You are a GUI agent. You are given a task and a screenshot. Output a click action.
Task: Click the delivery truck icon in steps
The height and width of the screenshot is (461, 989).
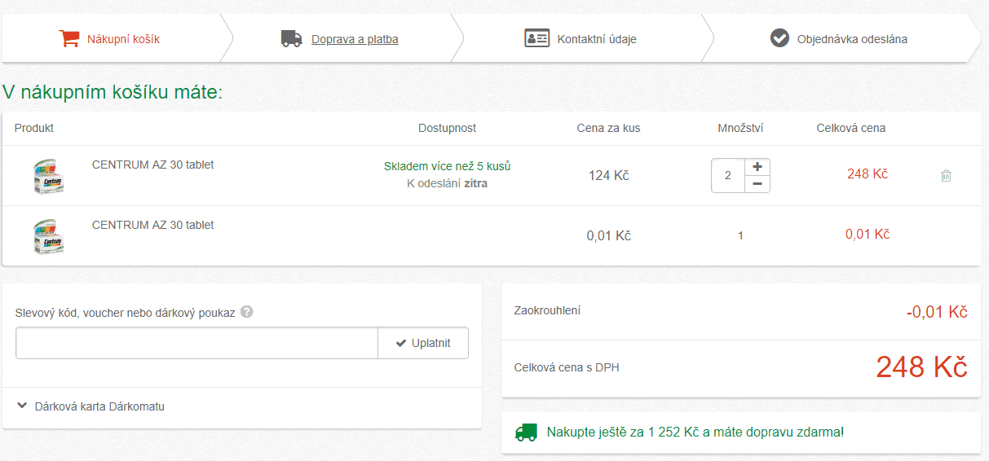tap(291, 38)
